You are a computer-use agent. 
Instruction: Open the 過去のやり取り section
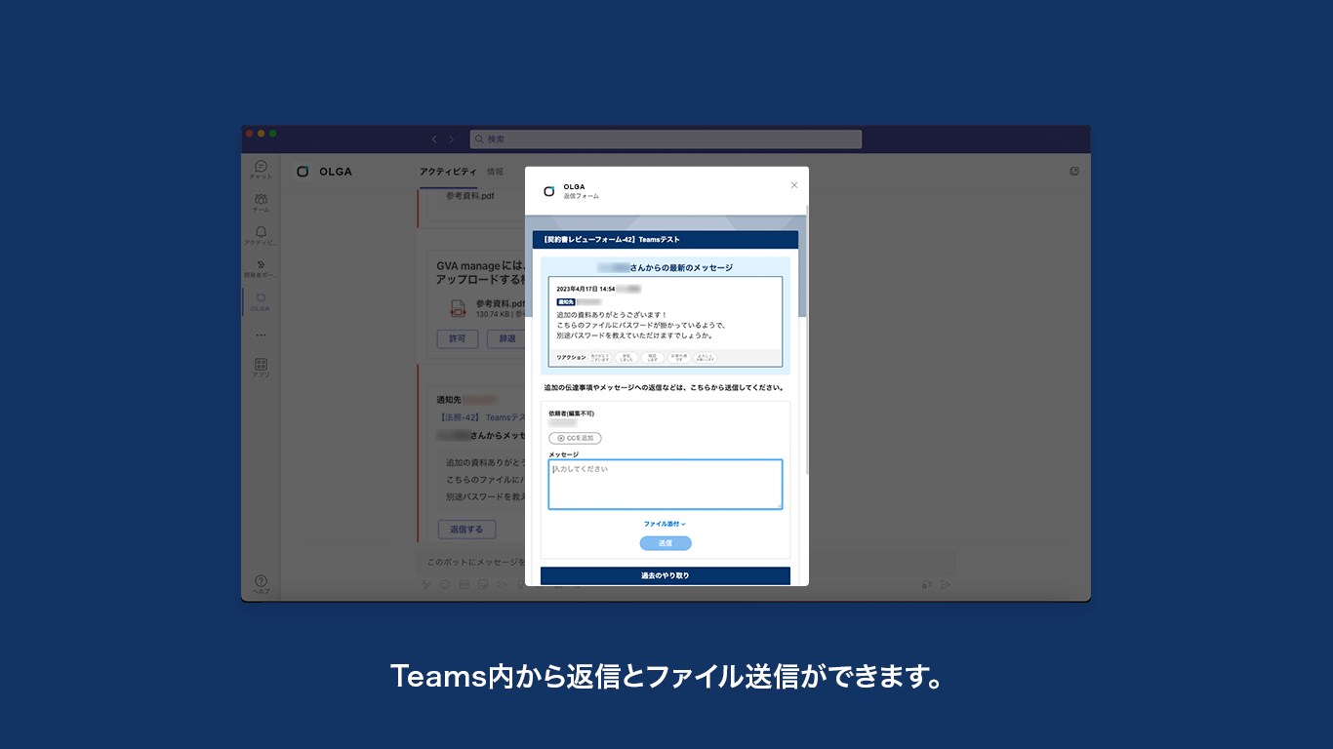coord(666,575)
